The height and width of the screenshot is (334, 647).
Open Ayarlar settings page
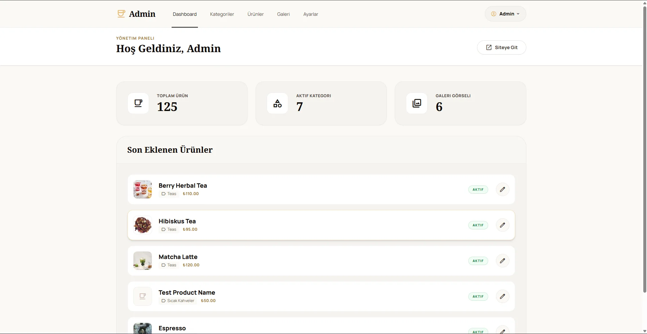click(311, 14)
